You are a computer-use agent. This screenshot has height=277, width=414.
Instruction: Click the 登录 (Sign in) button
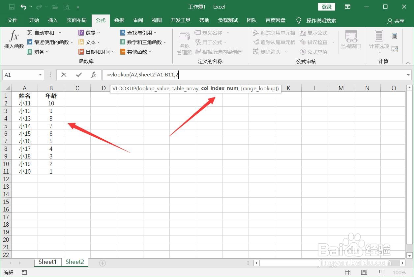click(326, 7)
